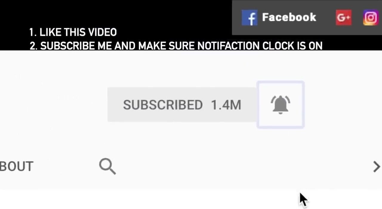
Task: Click the number 1 list marker
Action: coord(32,32)
